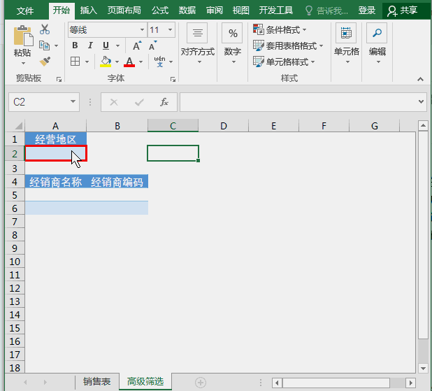
Task: Click the confirm checkmark formula button
Action: pos(139,102)
